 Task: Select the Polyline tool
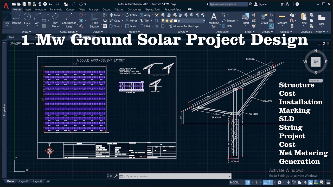point(17,19)
